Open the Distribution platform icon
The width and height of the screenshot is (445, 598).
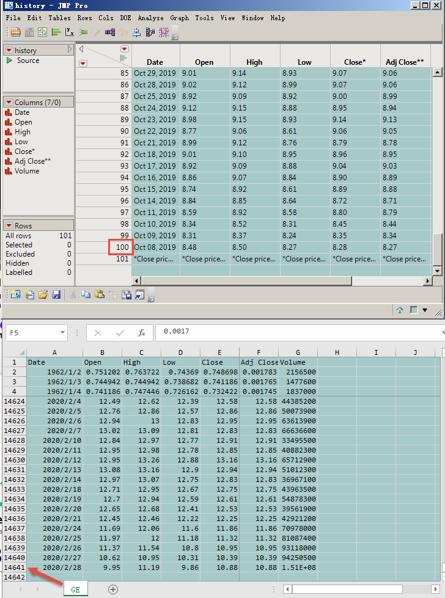coord(56,32)
